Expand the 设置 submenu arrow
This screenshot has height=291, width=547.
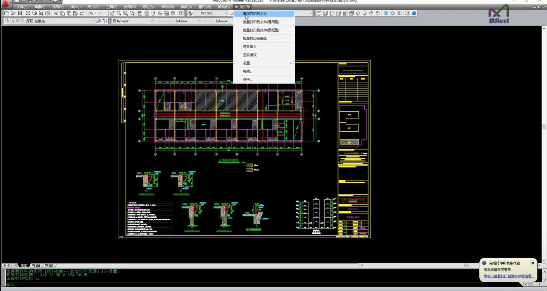[291, 63]
